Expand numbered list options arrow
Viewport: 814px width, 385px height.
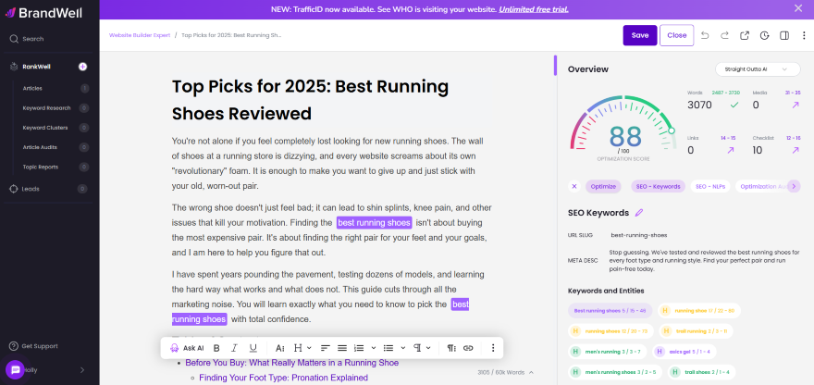click(373, 348)
